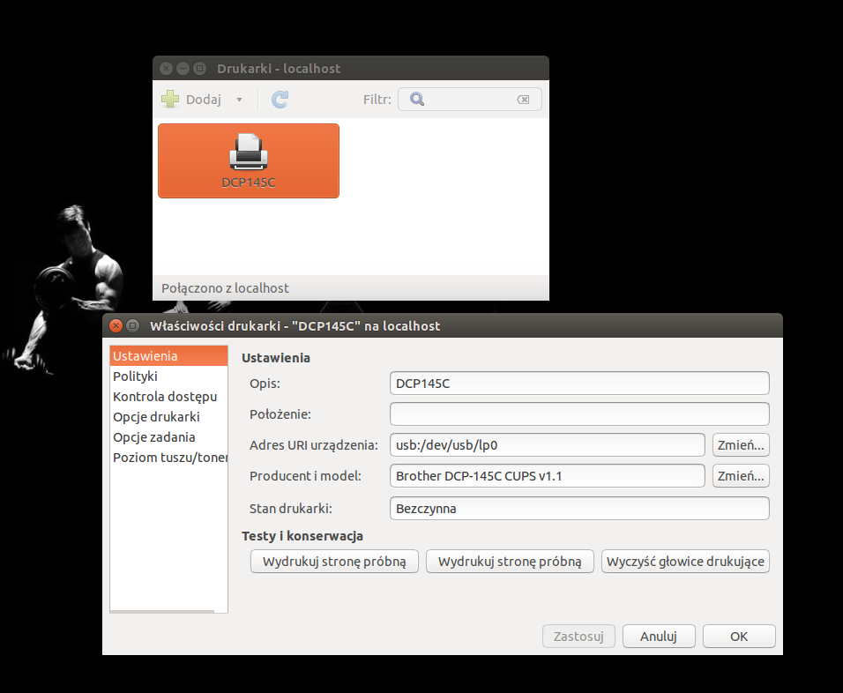Minimize the Drukarki - localhost window
This screenshot has width=843, height=693.
(183, 68)
